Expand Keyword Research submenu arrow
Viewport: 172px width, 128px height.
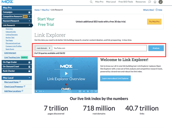click(x=29, y=21)
